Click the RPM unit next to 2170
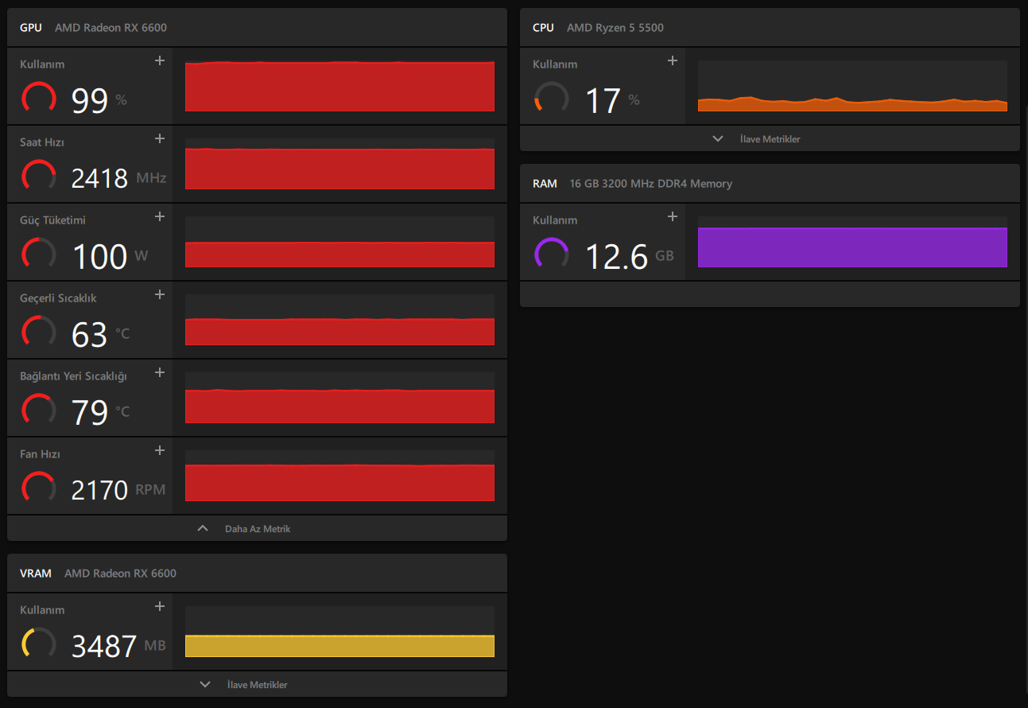Image resolution: width=1028 pixels, height=708 pixels. tap(150, 490)
